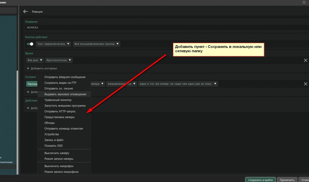Click Добавить интервал
The image size is (309, 182).
(42, 68)
